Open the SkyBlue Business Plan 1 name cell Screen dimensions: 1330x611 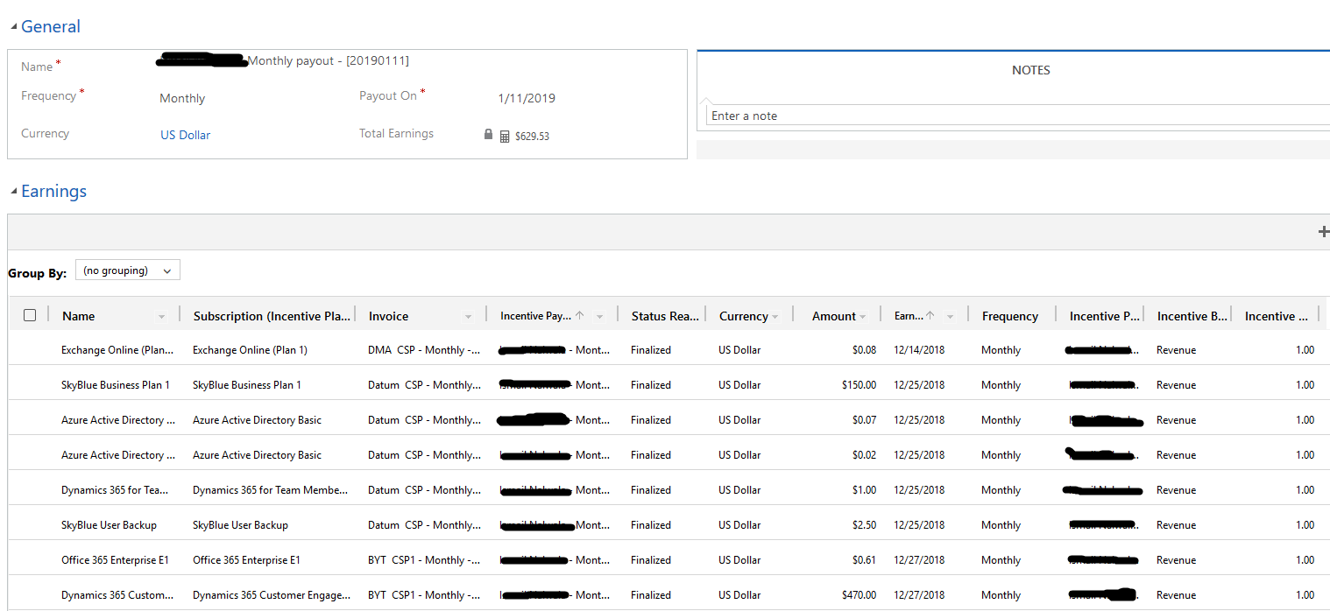[x=116, y=385]
